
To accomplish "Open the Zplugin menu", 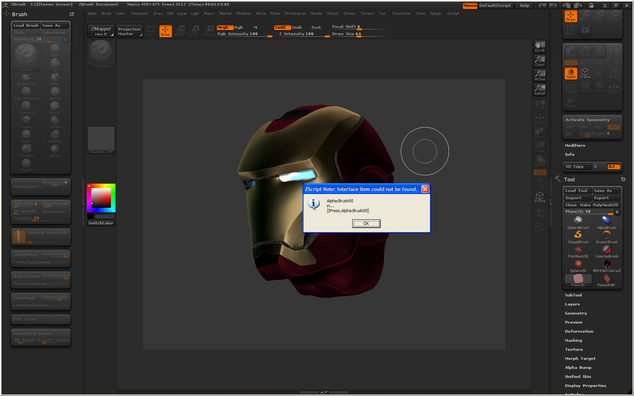I will click(x=435, y=13).
